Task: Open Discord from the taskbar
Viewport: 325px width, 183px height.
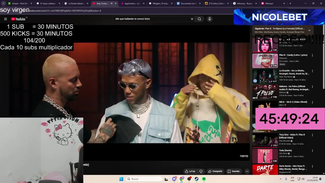Action: click(174, 179)
